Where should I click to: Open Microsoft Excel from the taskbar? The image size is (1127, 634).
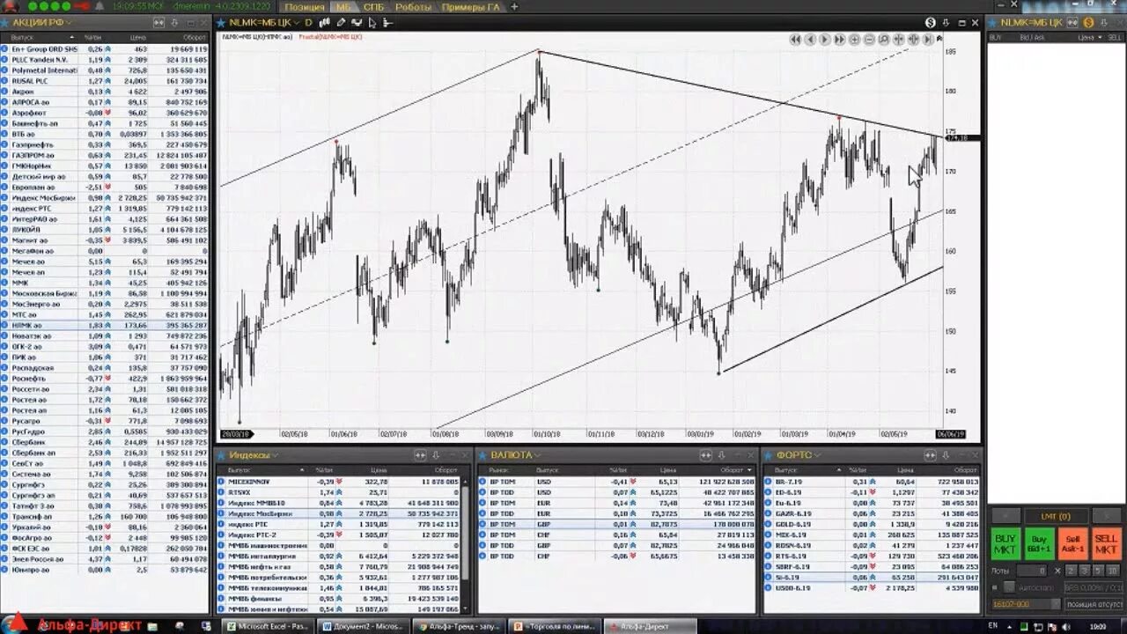click(266, 626)
